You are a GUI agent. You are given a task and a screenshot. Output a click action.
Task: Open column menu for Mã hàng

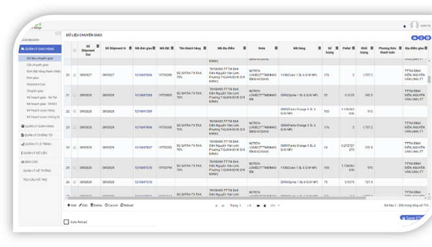pyautogui.click(x=319, y=48)
